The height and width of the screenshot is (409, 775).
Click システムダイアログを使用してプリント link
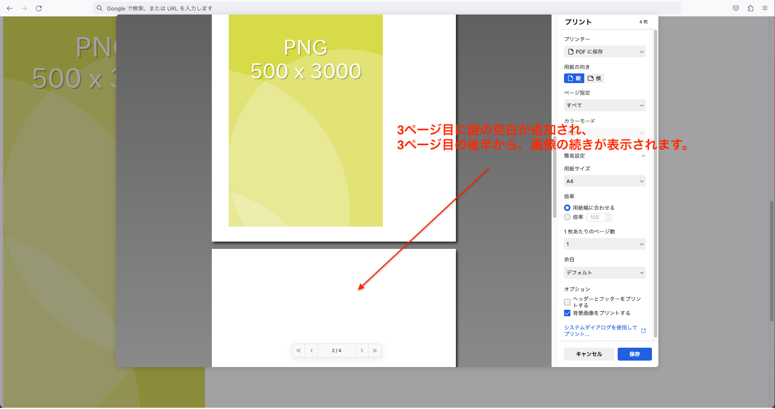[x=600, y=331]
